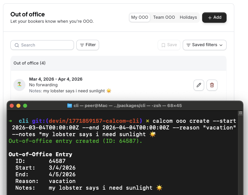
Task: Open the Filter button
Action: click(x=88, y=45)
